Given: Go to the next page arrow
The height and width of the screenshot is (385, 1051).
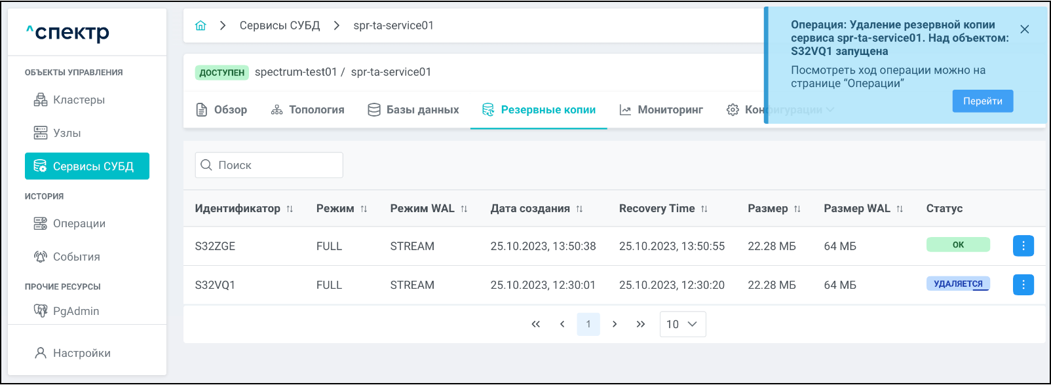Looking at the screenshot, I should tap(615, 324).
